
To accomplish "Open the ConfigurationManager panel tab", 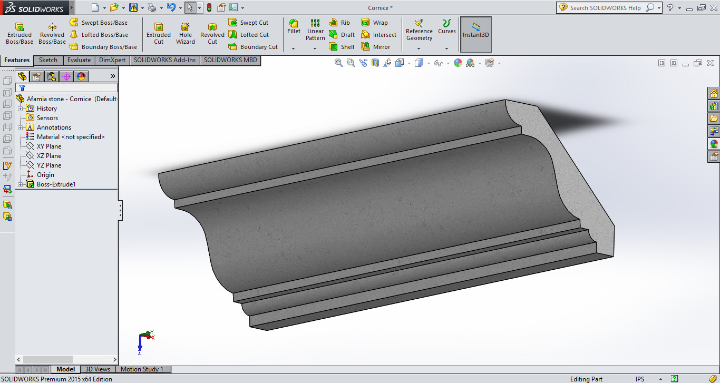I will coord(52,76).
